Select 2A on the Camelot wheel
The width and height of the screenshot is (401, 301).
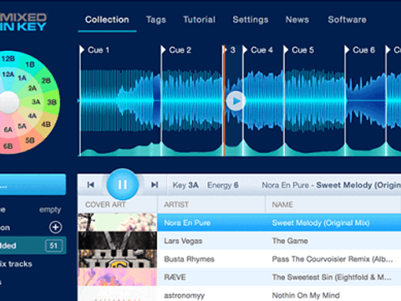click(33, 88)
